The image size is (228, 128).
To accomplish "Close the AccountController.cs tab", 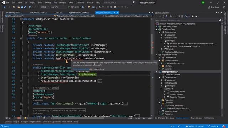I will (117, 13).
